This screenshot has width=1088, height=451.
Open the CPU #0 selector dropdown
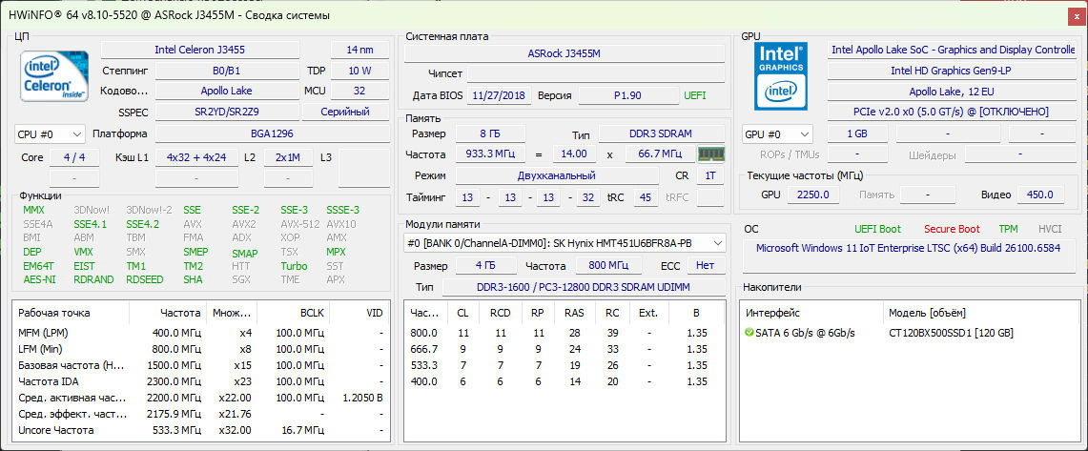[50, 134]
